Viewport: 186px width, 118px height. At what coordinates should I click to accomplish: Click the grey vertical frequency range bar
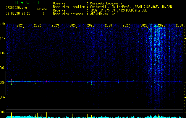click(x=6, y=83)
